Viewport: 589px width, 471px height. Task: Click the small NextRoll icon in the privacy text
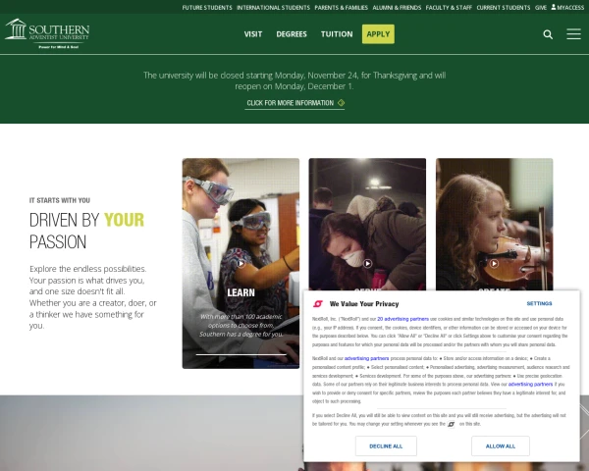[451, 424]
